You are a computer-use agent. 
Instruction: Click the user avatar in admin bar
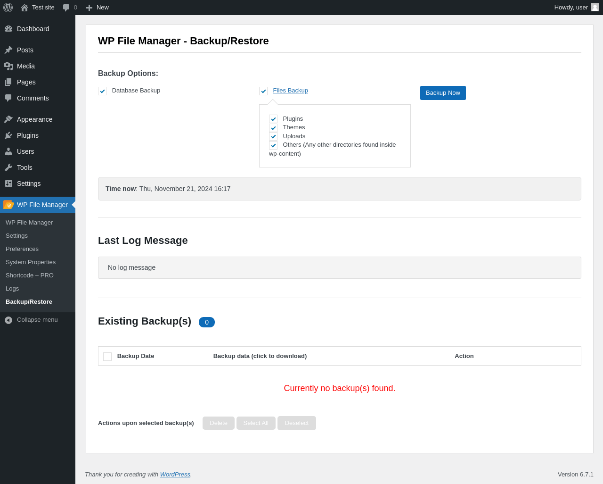pyautogui.click(x=595, y=7)
